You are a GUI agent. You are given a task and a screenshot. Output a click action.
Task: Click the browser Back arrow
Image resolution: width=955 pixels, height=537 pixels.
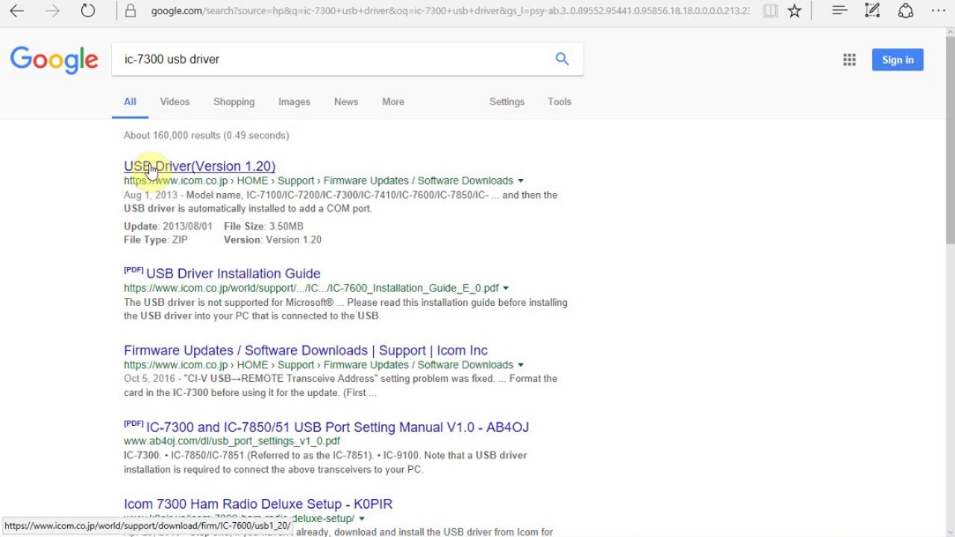click(x=16, y=11)
